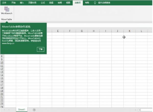Open the 数据 ribbon tab
The height and width of the screenshot is (112, 153).
click(51, 3)
